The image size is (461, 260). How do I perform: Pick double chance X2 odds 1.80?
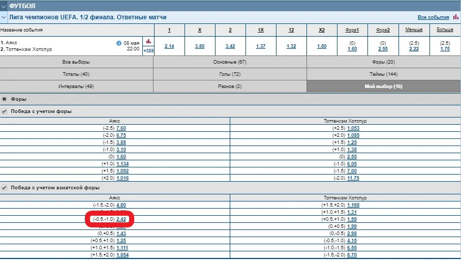322,46
